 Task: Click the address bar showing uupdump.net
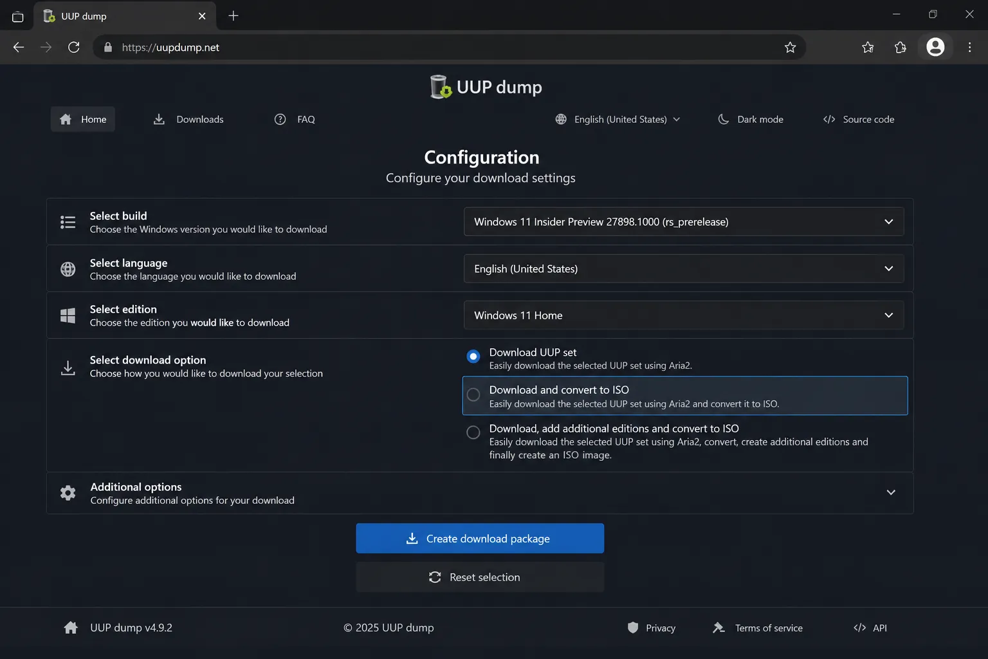coord(449,47)
